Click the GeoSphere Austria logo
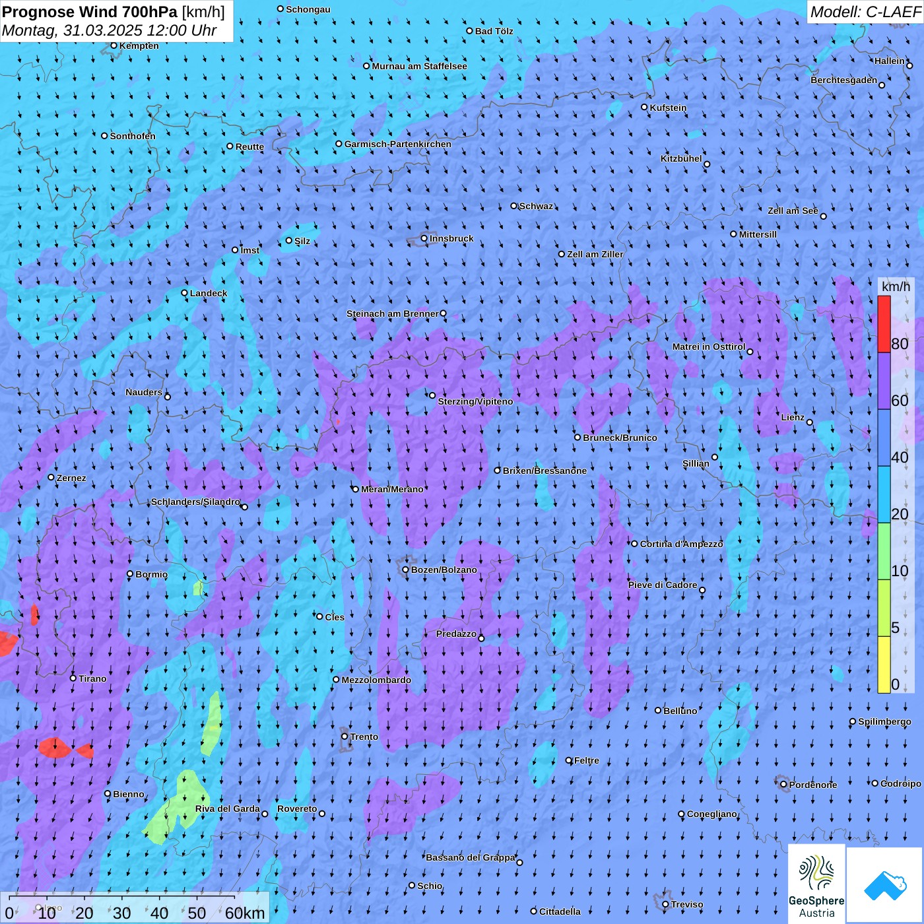This screenshot has width=924, height=924. click(816, 884)
